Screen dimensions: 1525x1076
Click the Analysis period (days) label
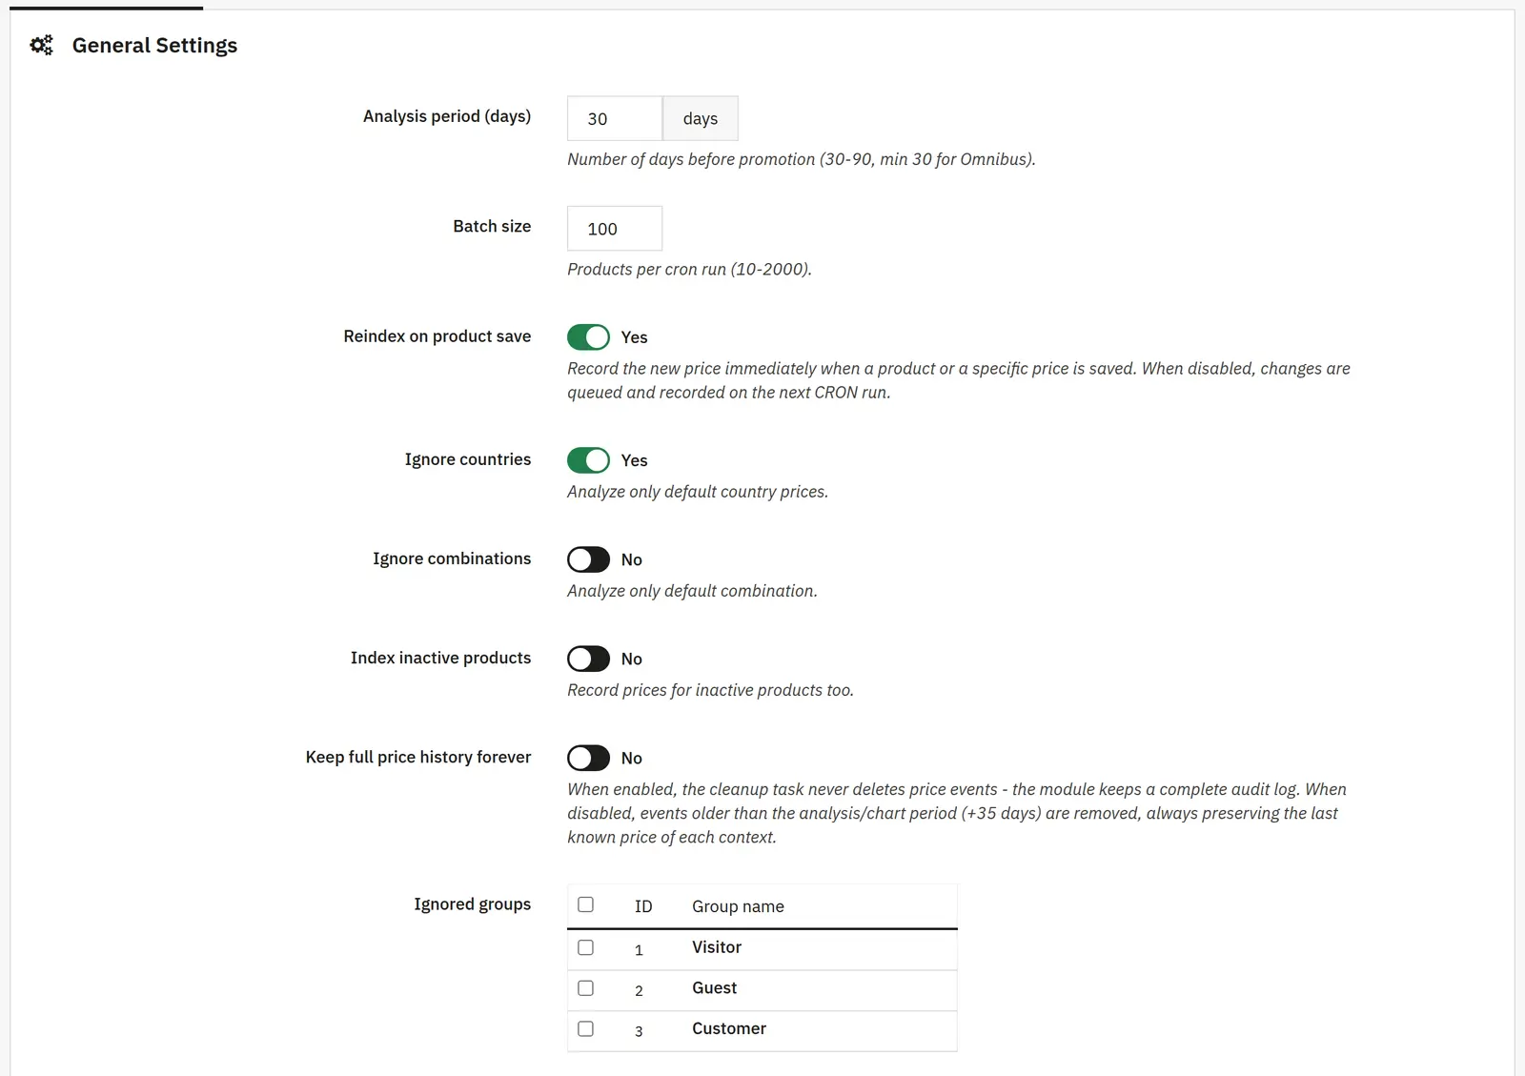pos(447,116)
